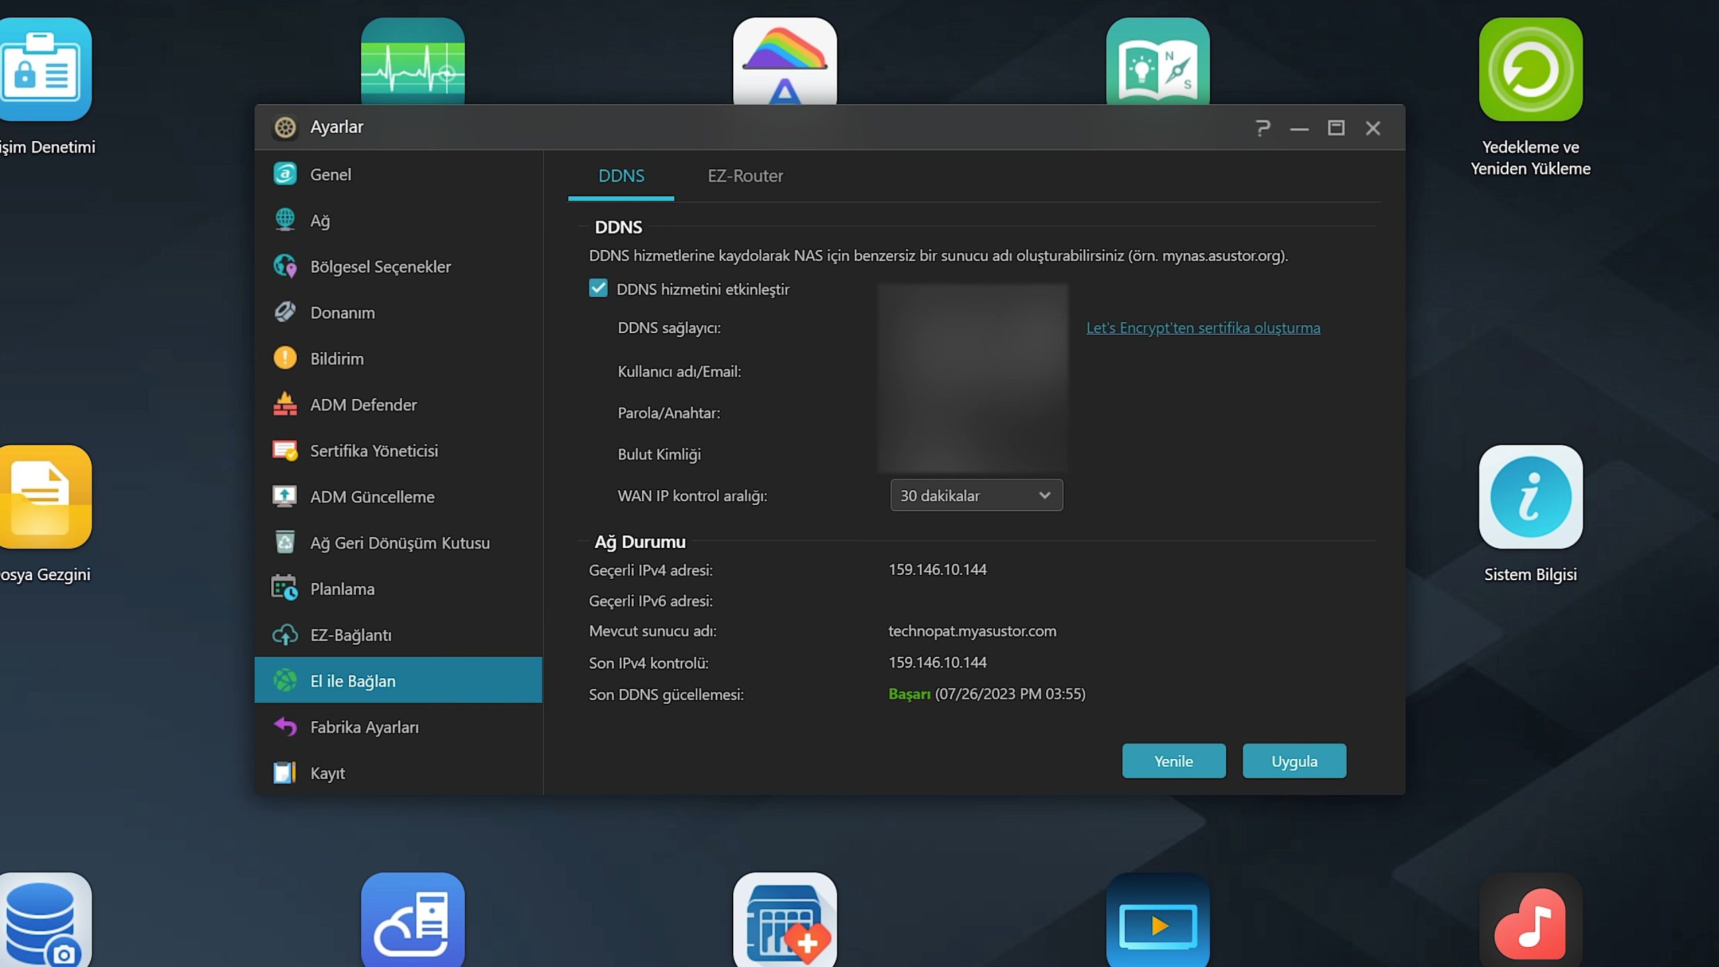Screen dimensions: 1719x967
Task: Open the Dosya Gezgini desktop icon
Action: click(44, 497)
